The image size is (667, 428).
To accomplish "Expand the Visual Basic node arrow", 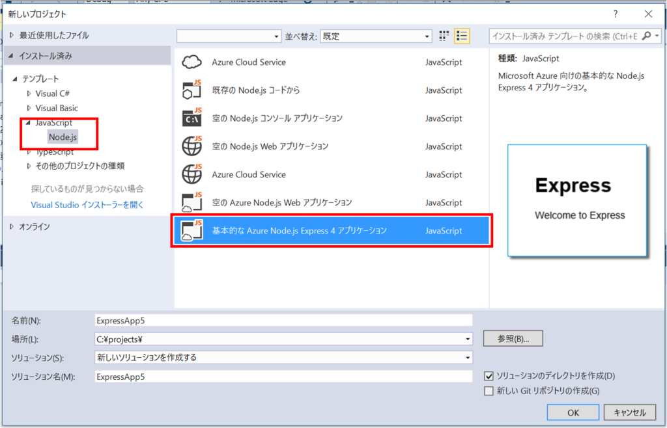I will point(29,108).
